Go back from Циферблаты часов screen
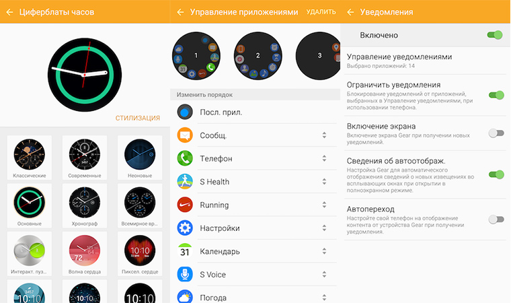 10,12
